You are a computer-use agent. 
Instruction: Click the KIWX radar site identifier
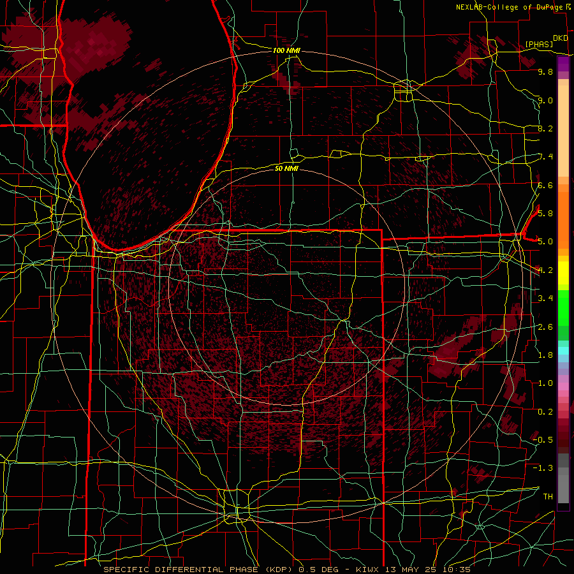coord(367,570)
